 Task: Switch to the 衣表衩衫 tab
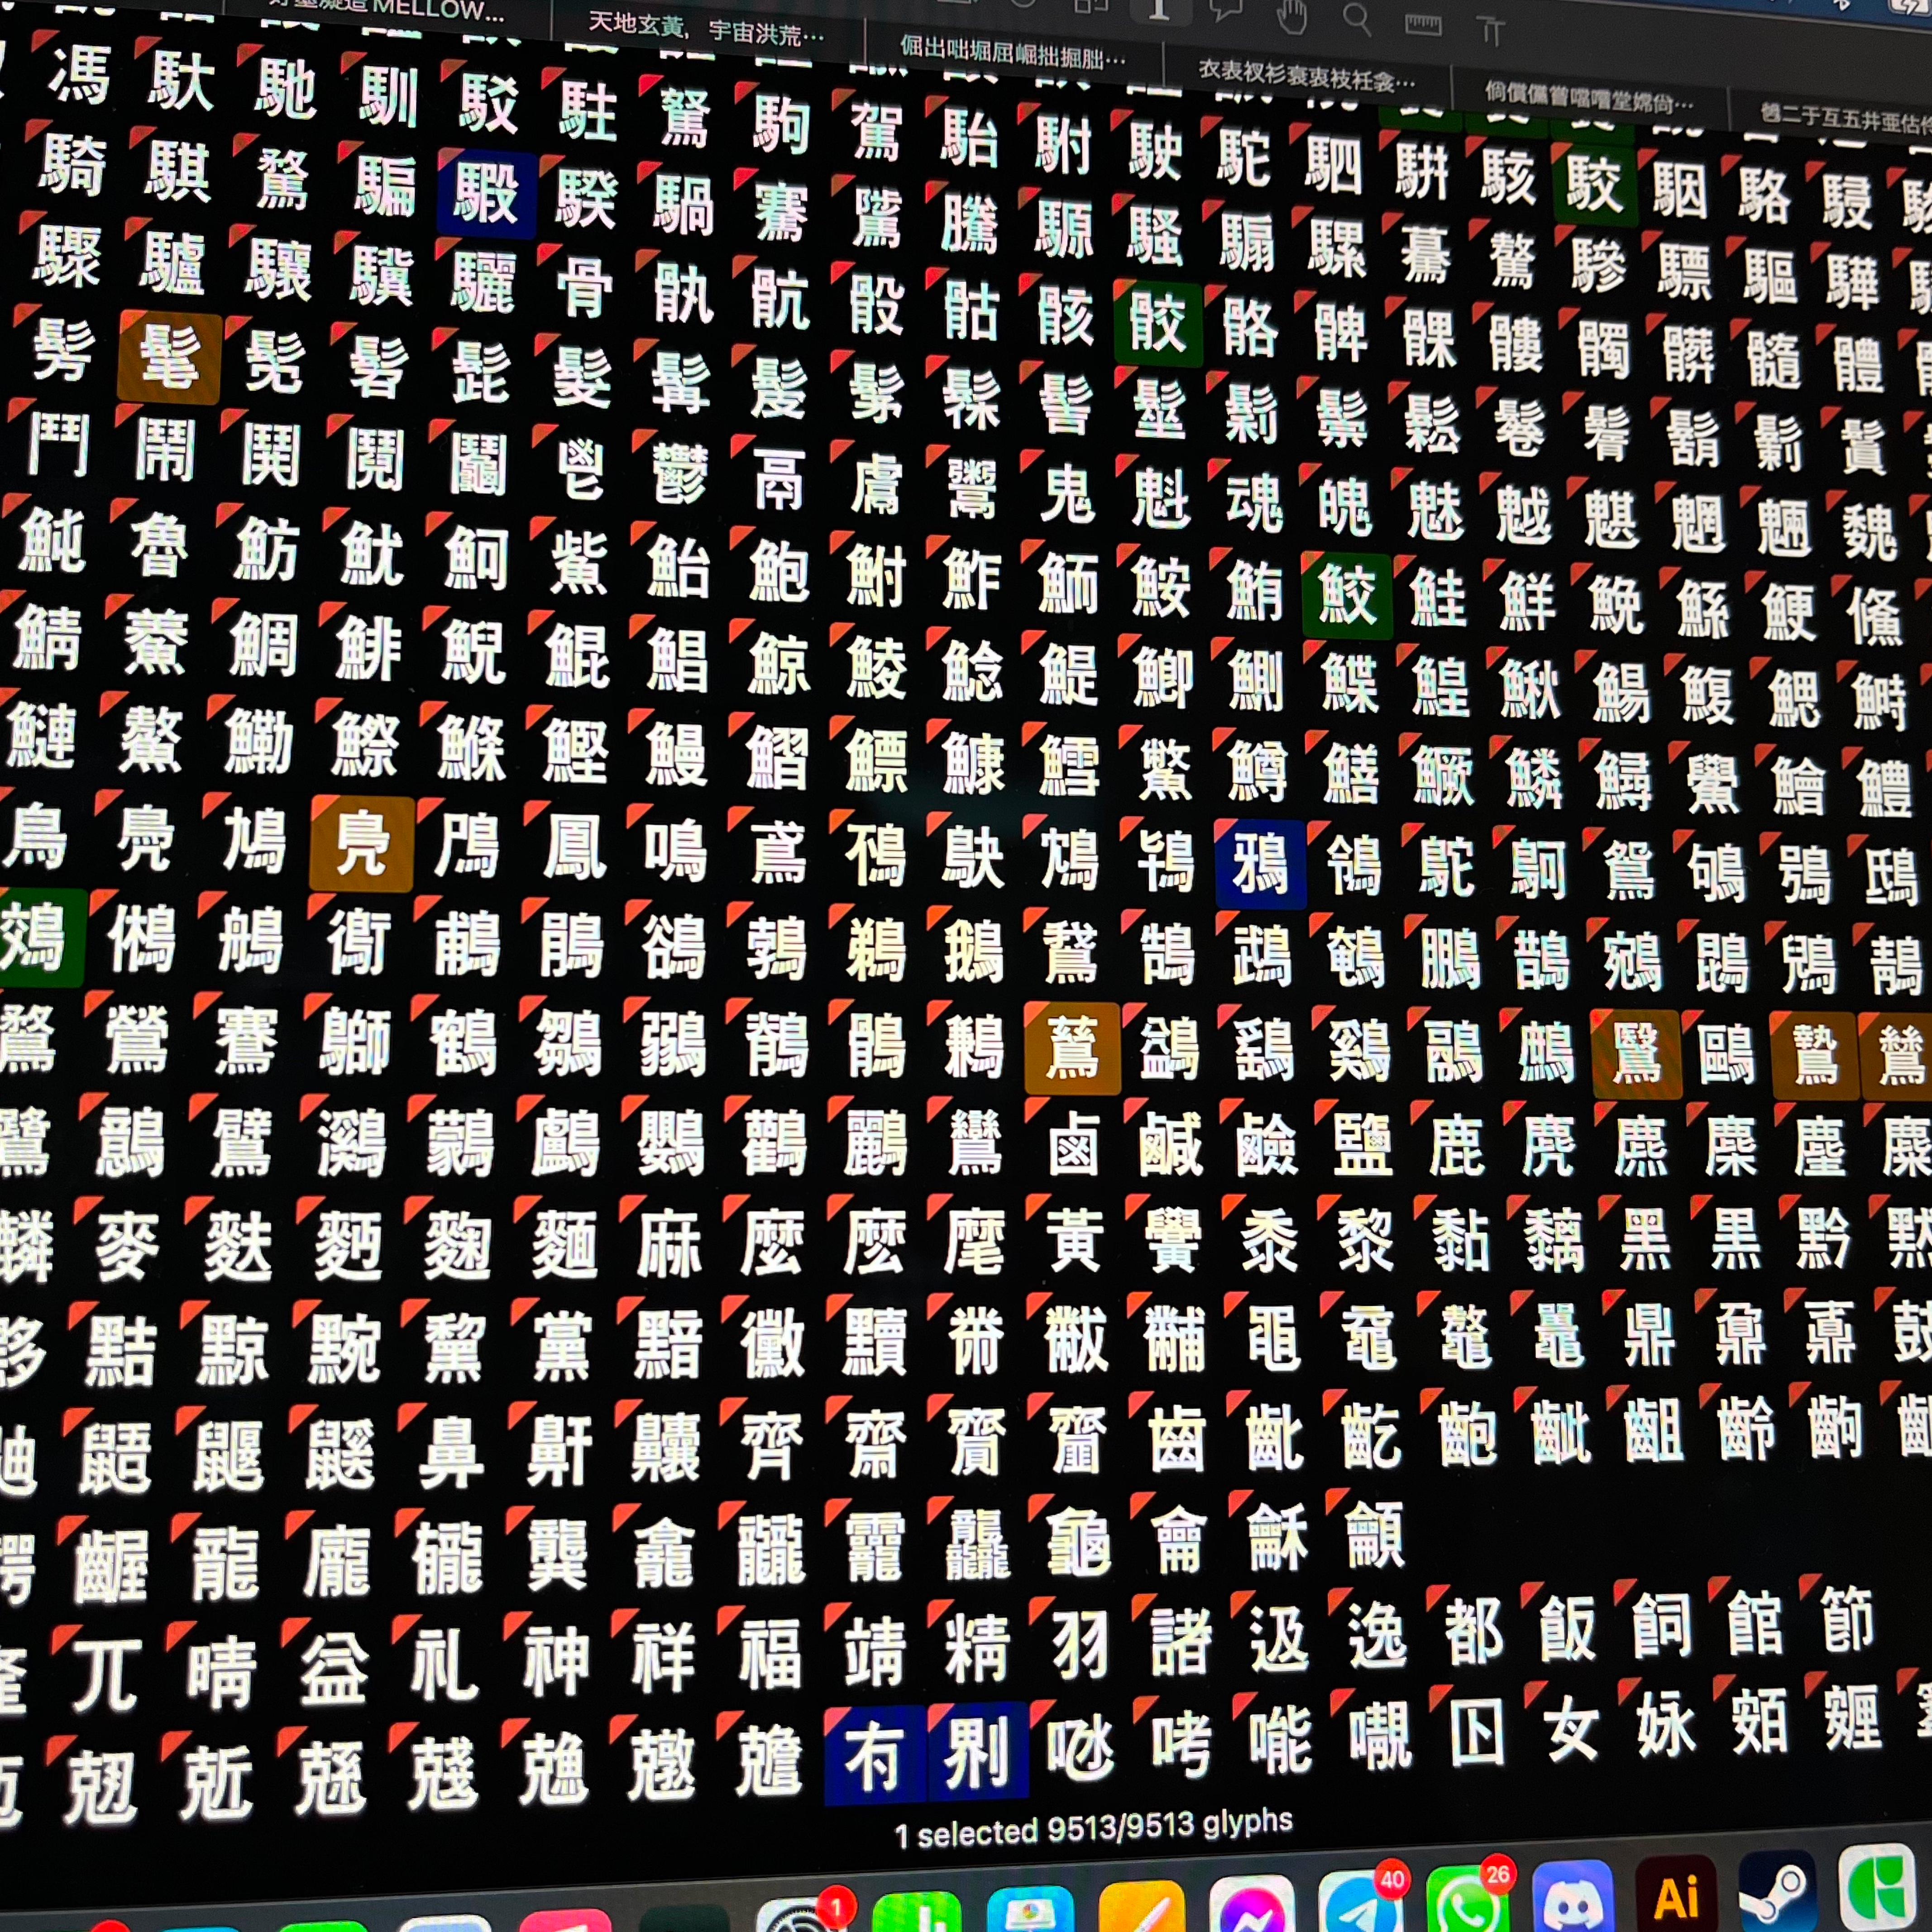pyautogui.click(x=1306, y=75)
